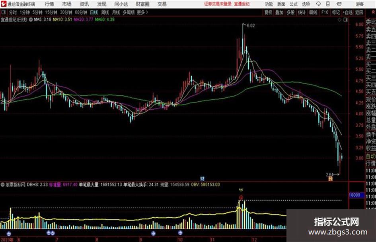Click the OBV: 585153.00 value

point(205,185)
